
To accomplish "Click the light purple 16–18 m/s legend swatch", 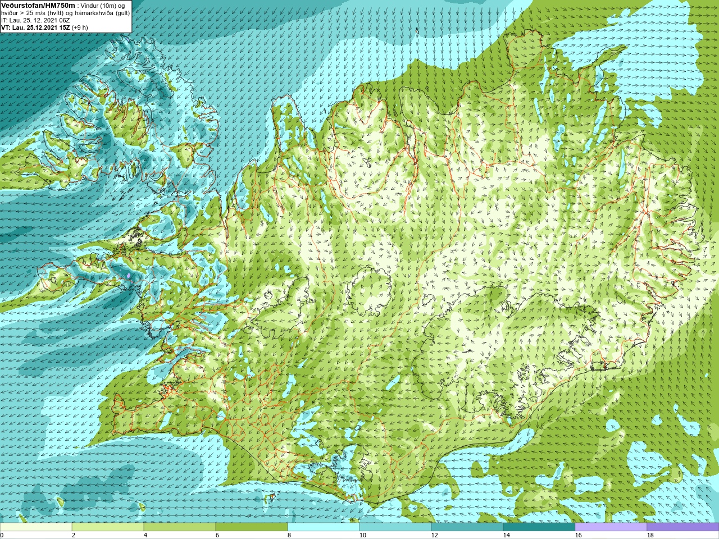I will [611, 527].
